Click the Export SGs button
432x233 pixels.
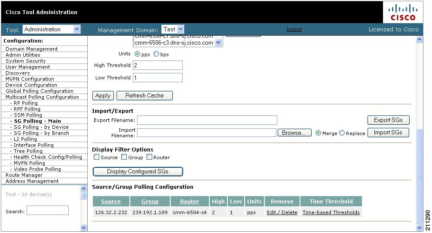[x=388, y=120]
